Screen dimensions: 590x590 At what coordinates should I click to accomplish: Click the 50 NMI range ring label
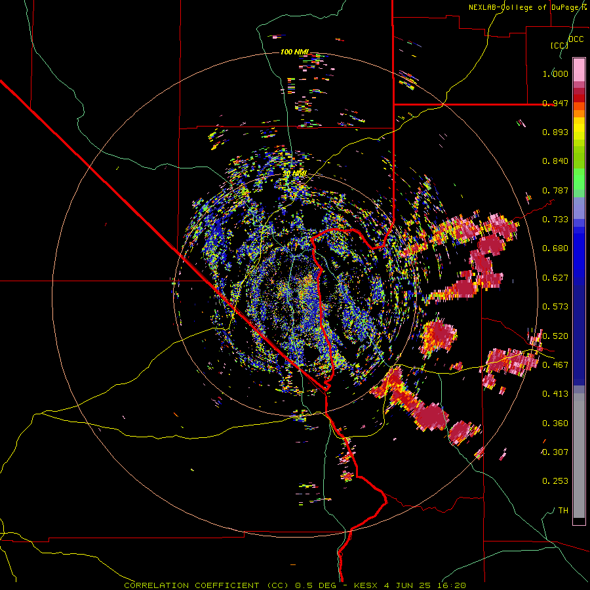294,174
